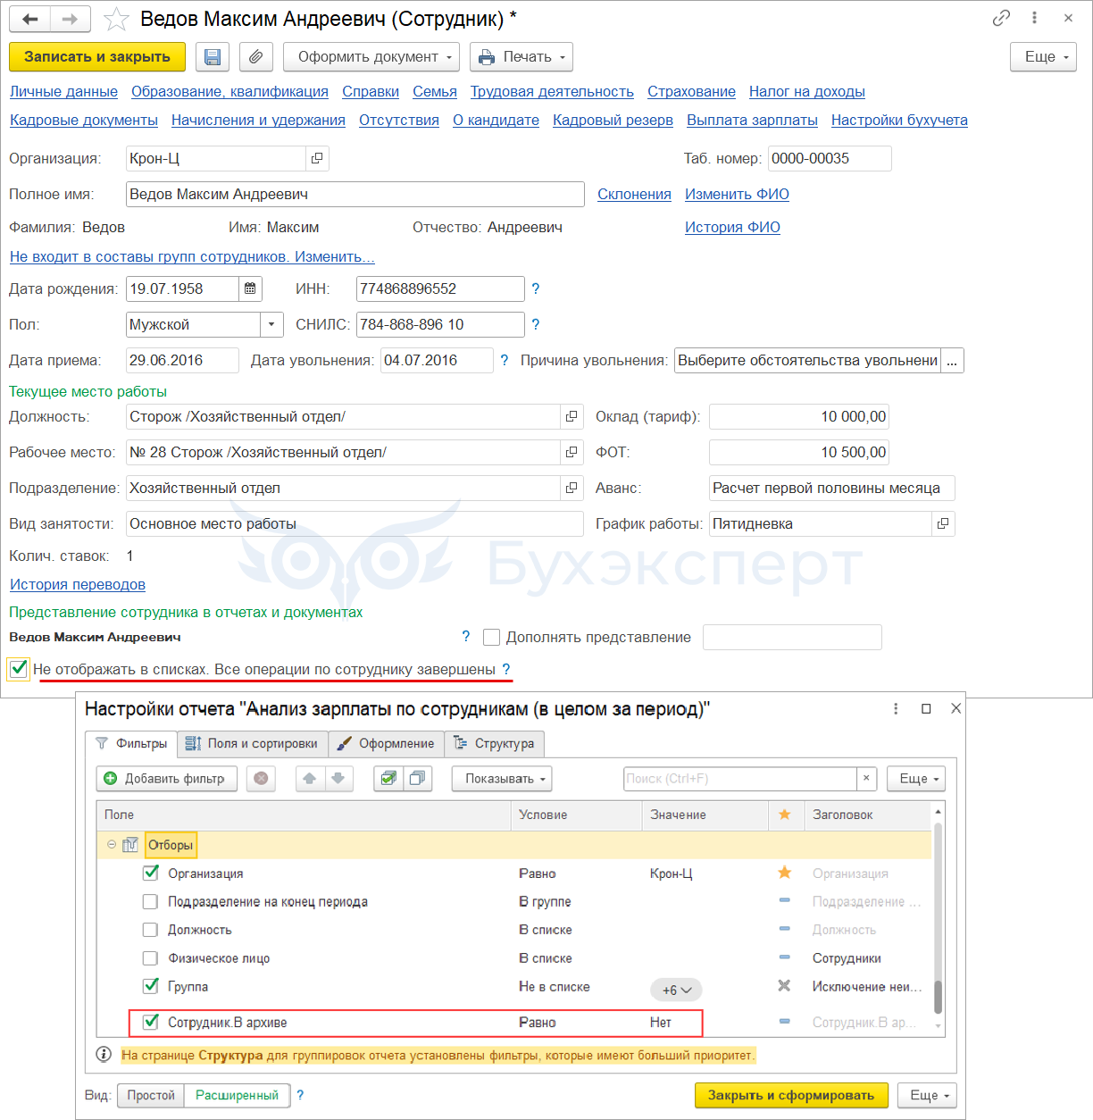Screen dimensions: 1093x1120
Task: Open Хозяйственный отдел subdivision record
Action: pyautogui.click(x=572, y=489)
